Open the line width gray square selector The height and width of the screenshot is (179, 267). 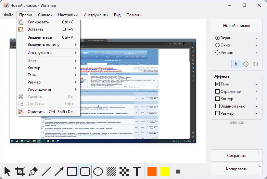pyautogui.click(x=178, y=172)
